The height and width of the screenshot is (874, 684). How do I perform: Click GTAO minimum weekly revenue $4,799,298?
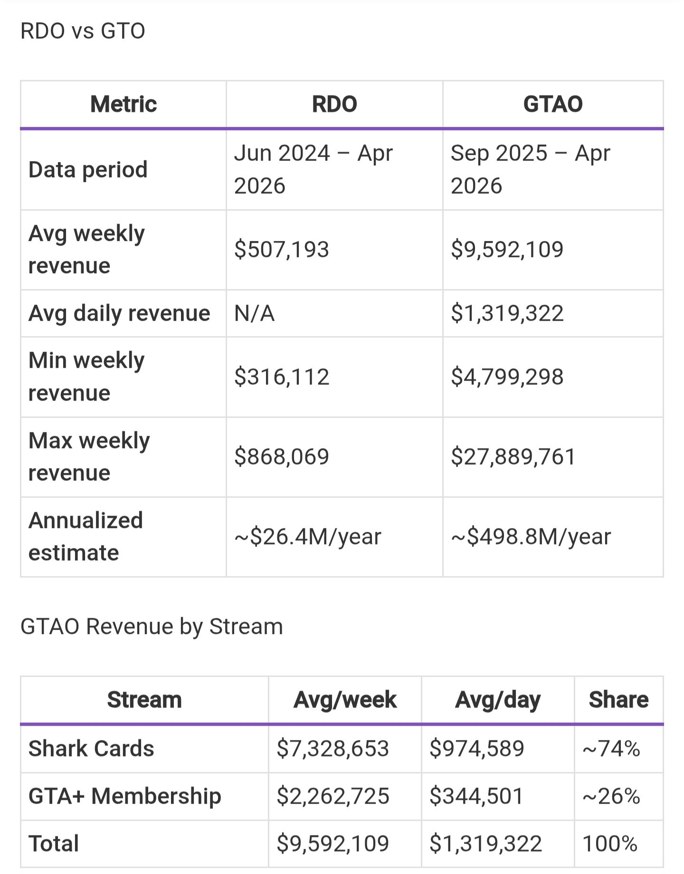click(x=507, y=377)
